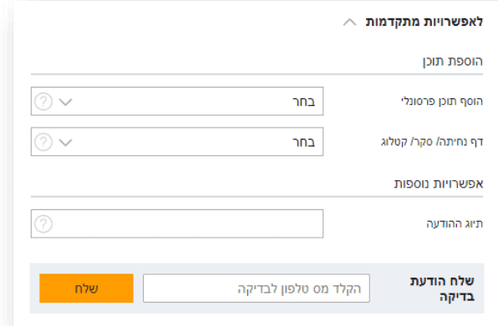This screenshot has width=498, height=326.
Task: Click the הוסף תוכן פרסונלי label
Action: (x=442, y=102)
